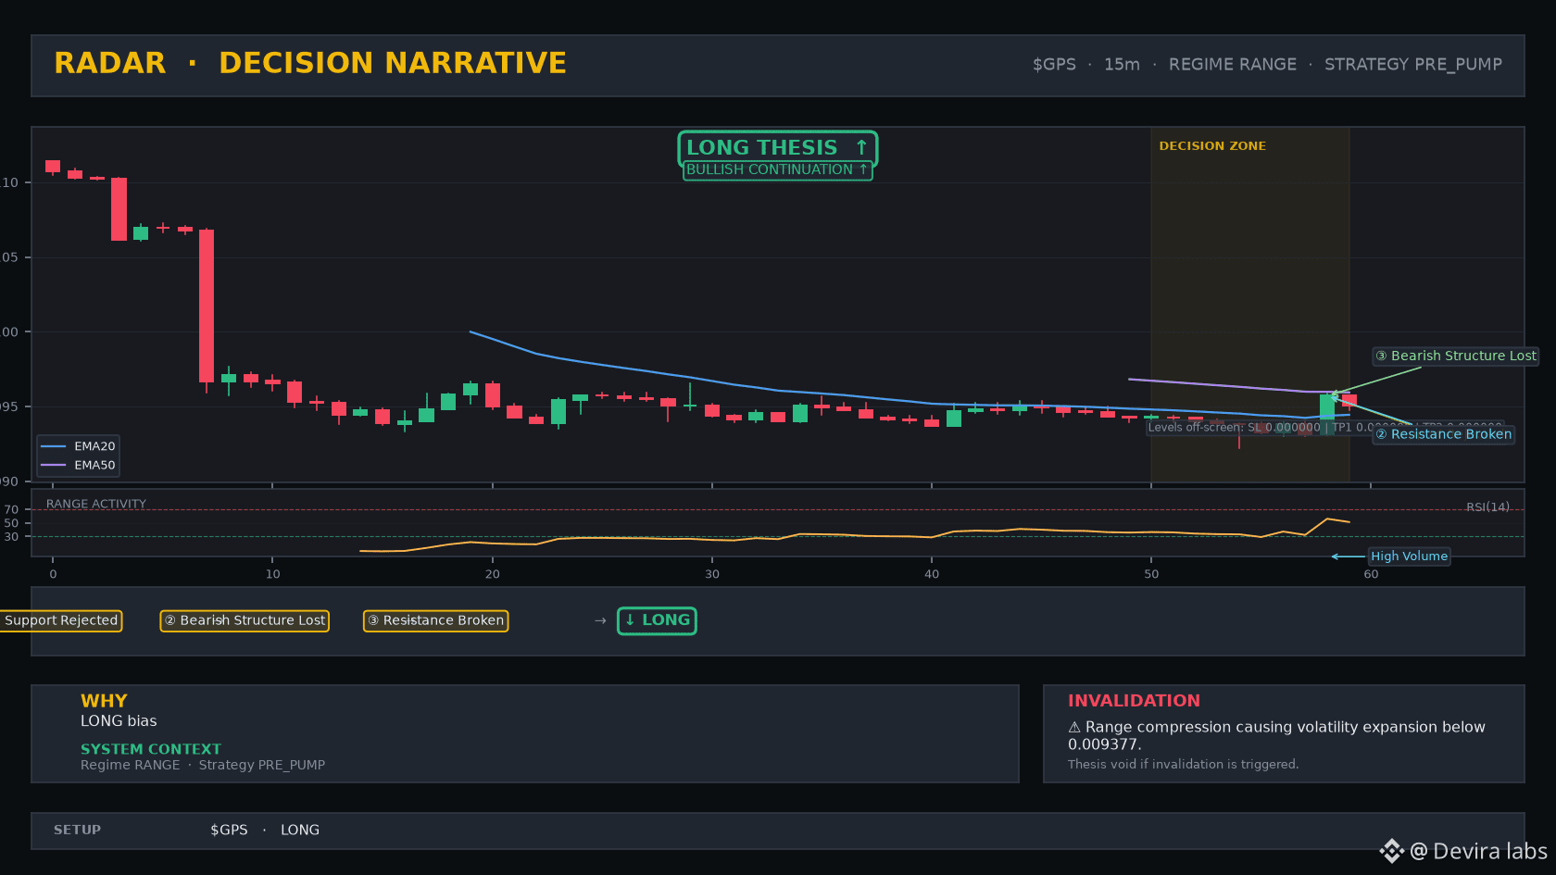Click the warning icon beside the invalidation text

coord(1074,728)
